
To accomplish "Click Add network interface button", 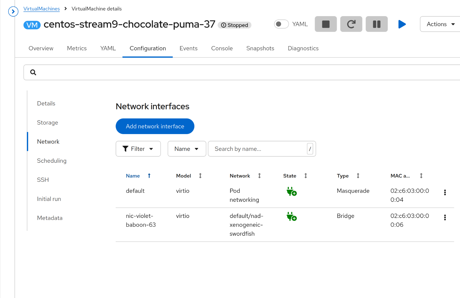I will pyautogui.click(x=155, y=126).
